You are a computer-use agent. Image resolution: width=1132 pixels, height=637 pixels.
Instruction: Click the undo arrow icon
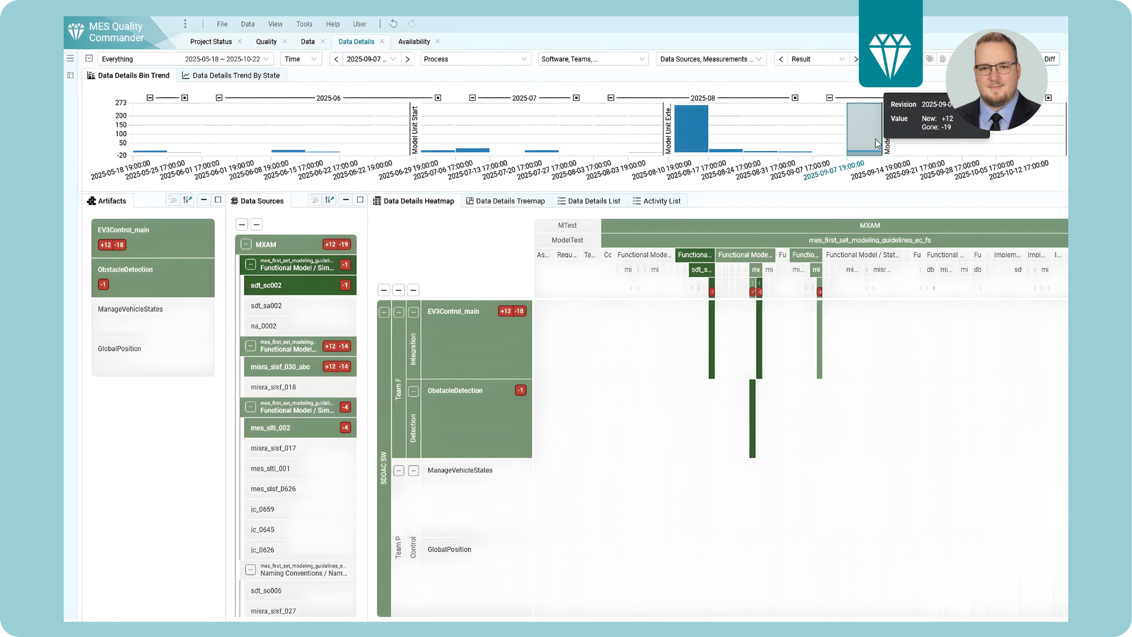[394, 24]
